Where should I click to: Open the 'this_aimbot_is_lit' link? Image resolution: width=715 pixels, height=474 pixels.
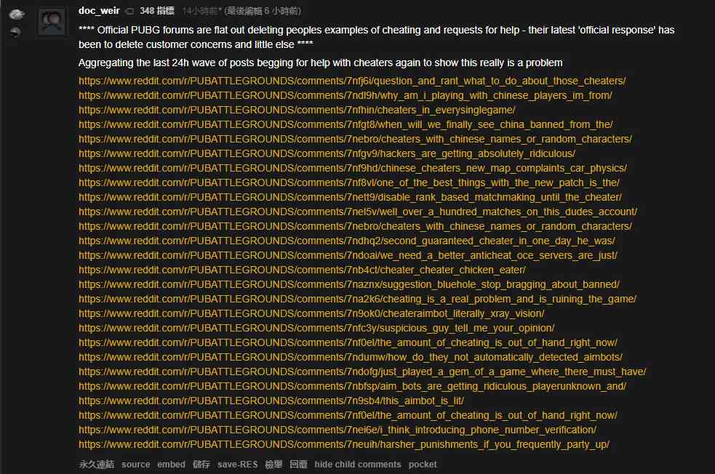[x=271, y=401]
